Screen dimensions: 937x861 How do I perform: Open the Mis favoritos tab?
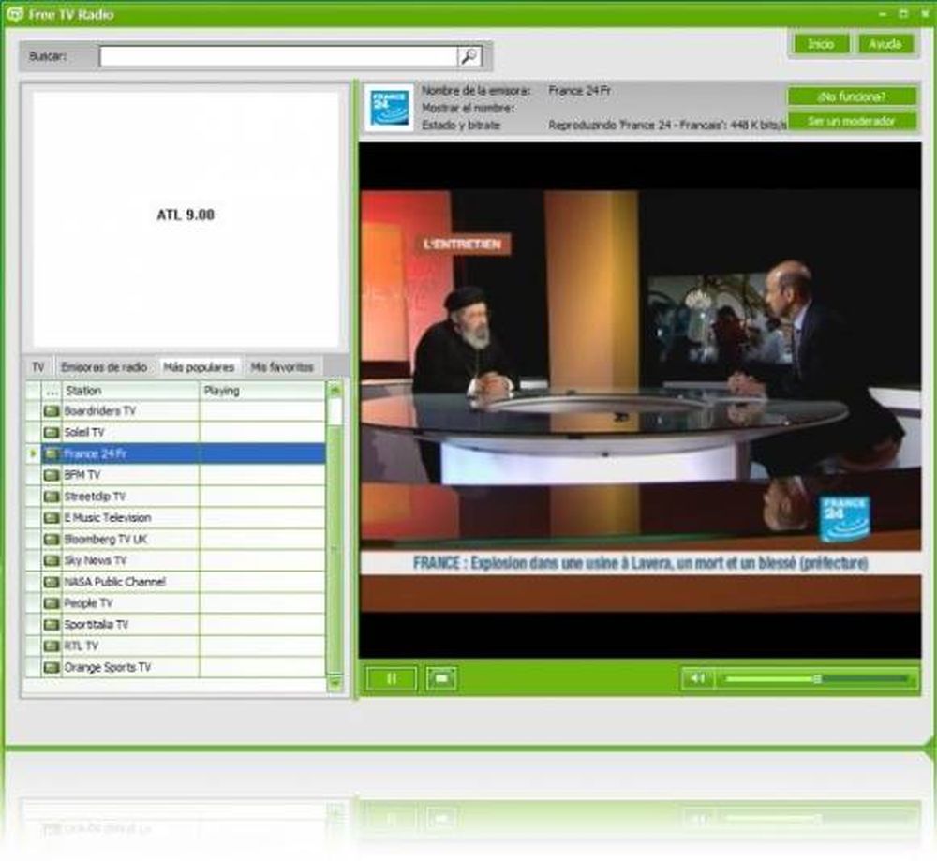[282, 367]
